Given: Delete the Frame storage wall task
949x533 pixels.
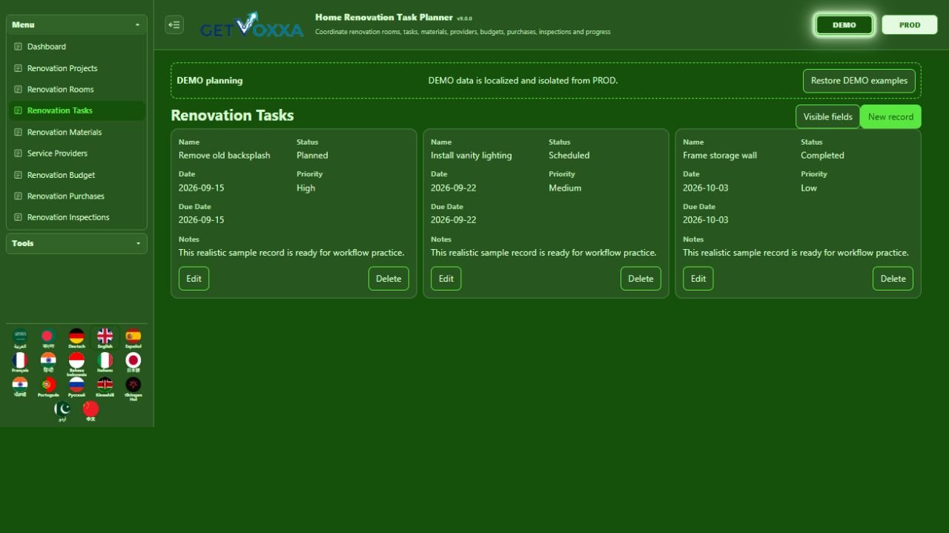Looking at the screenshot, I should coord(893,279).
